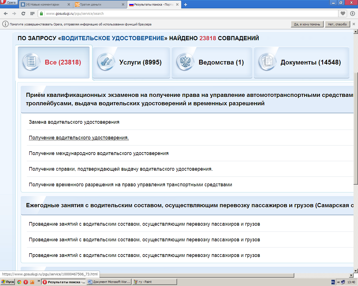Click the "Да, я хочу помочь" button
Viewport: 358px width, 286px height.
tap(307, 24)
